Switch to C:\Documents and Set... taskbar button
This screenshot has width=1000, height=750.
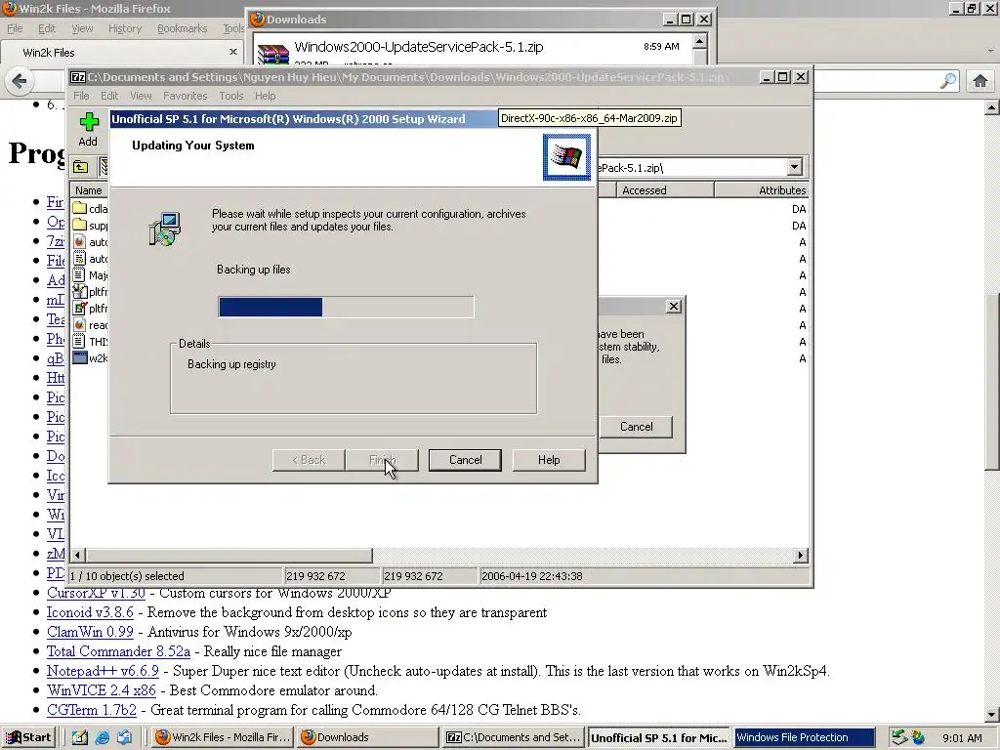[514, 737]
